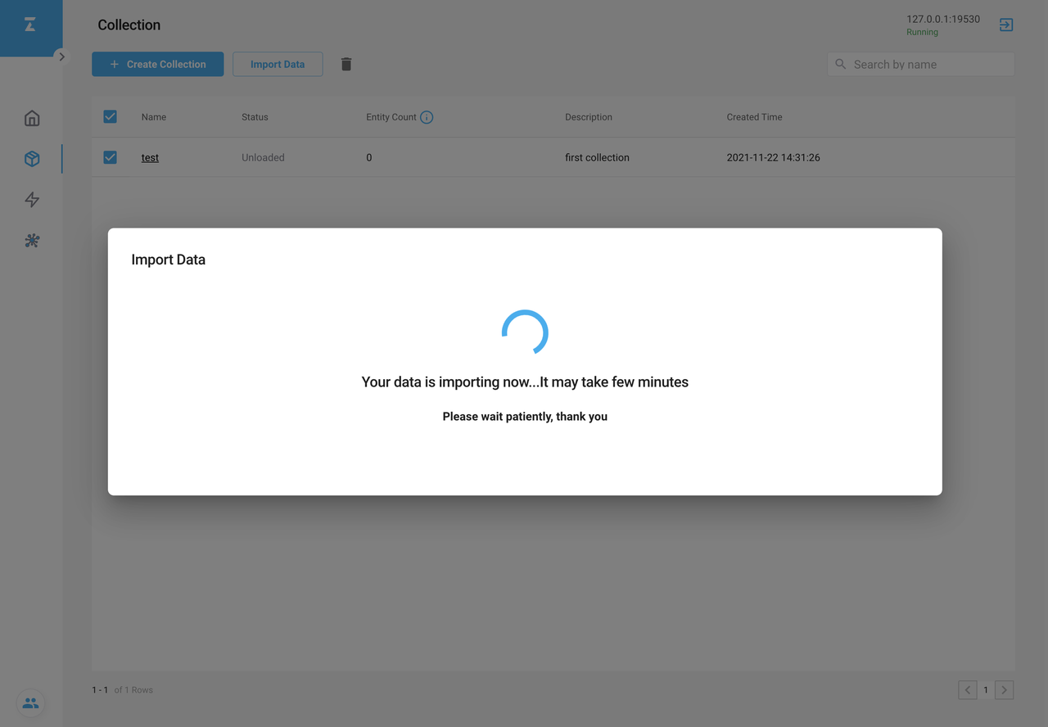
Task: Open the system view asterisk icon
Action: tap(32, 241)
